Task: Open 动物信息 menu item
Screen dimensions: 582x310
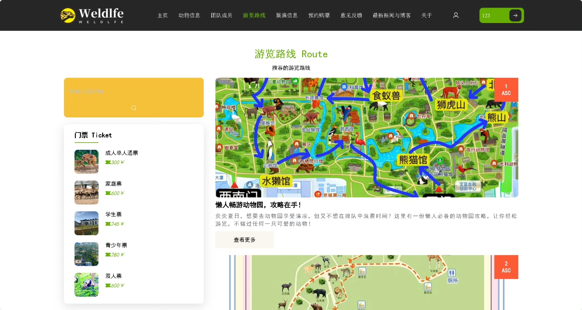Action: click(189, 15)
